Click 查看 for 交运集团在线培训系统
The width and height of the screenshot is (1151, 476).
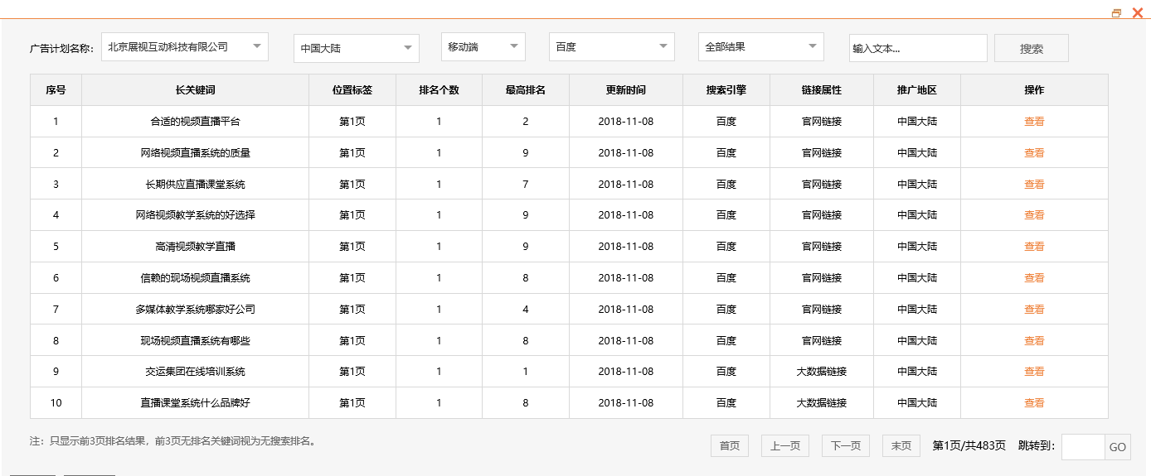click(x=1034, y=372)
